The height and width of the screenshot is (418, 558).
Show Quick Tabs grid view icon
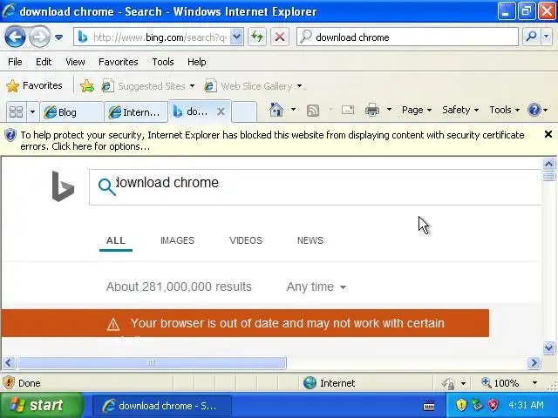(x=16, y=112)
